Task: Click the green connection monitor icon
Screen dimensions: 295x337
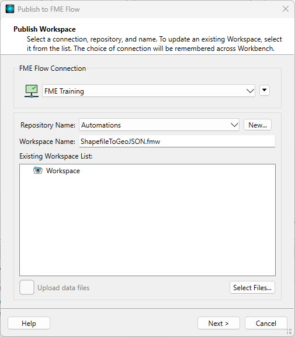Action: (x=32, y=91)
